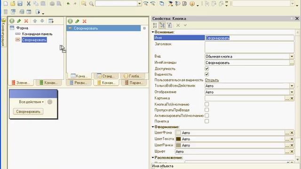Move form element down with arrow
Viewport: 301px width, 169px height.
[x=42, y=21]
